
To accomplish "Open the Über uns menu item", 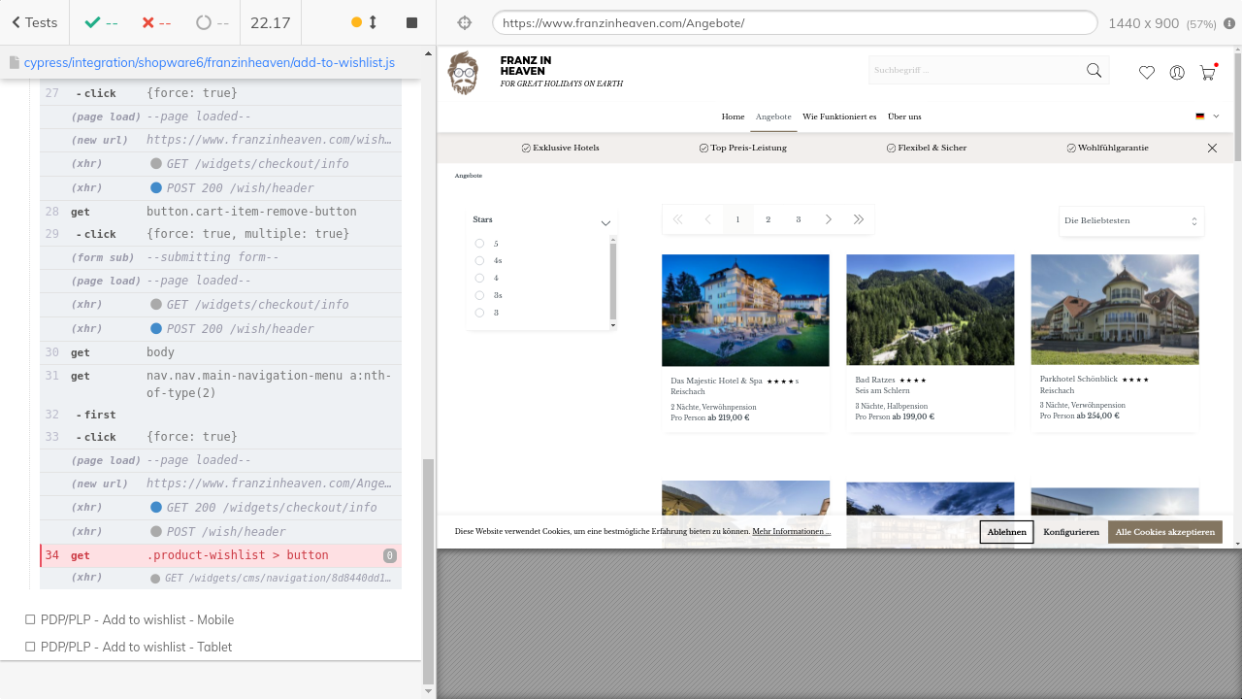I will click(904, 116).
